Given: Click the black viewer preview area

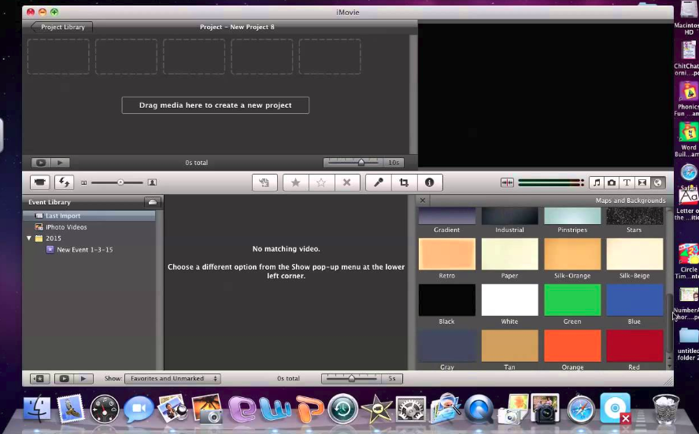Looking at the screenshot, I should [546, 95].
